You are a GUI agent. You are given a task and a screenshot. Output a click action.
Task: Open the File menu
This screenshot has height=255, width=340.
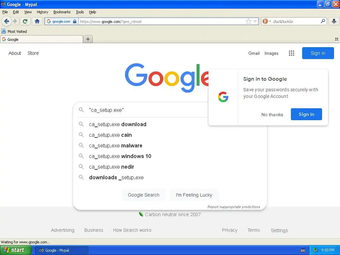pos(5,12)
